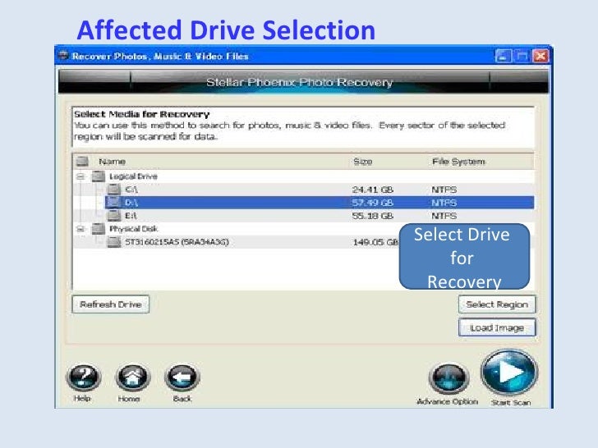Click the Back arrow icon
The height and width of the screenshot is (448, 598).
182,377
